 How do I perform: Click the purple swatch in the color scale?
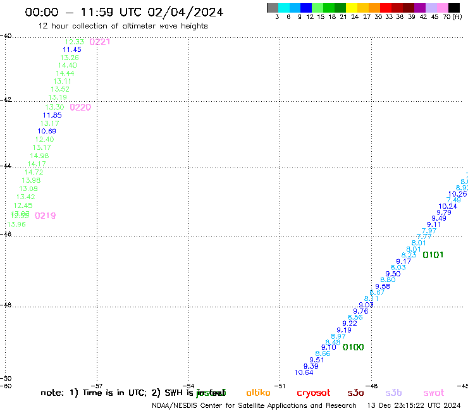point(420,8)
